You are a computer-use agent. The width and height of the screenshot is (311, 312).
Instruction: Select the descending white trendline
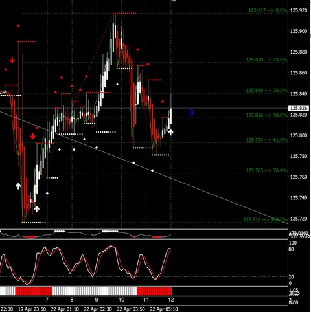pos(144,168)
